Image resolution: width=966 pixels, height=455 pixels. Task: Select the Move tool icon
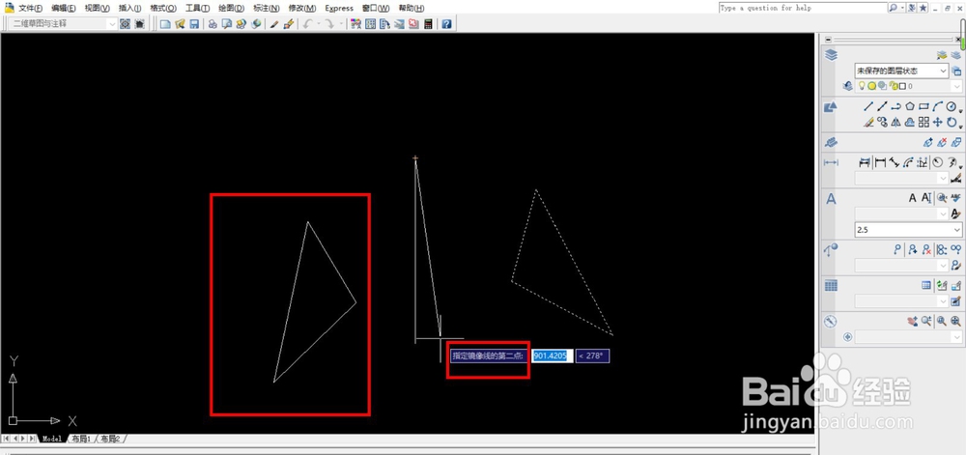point(938,122)
